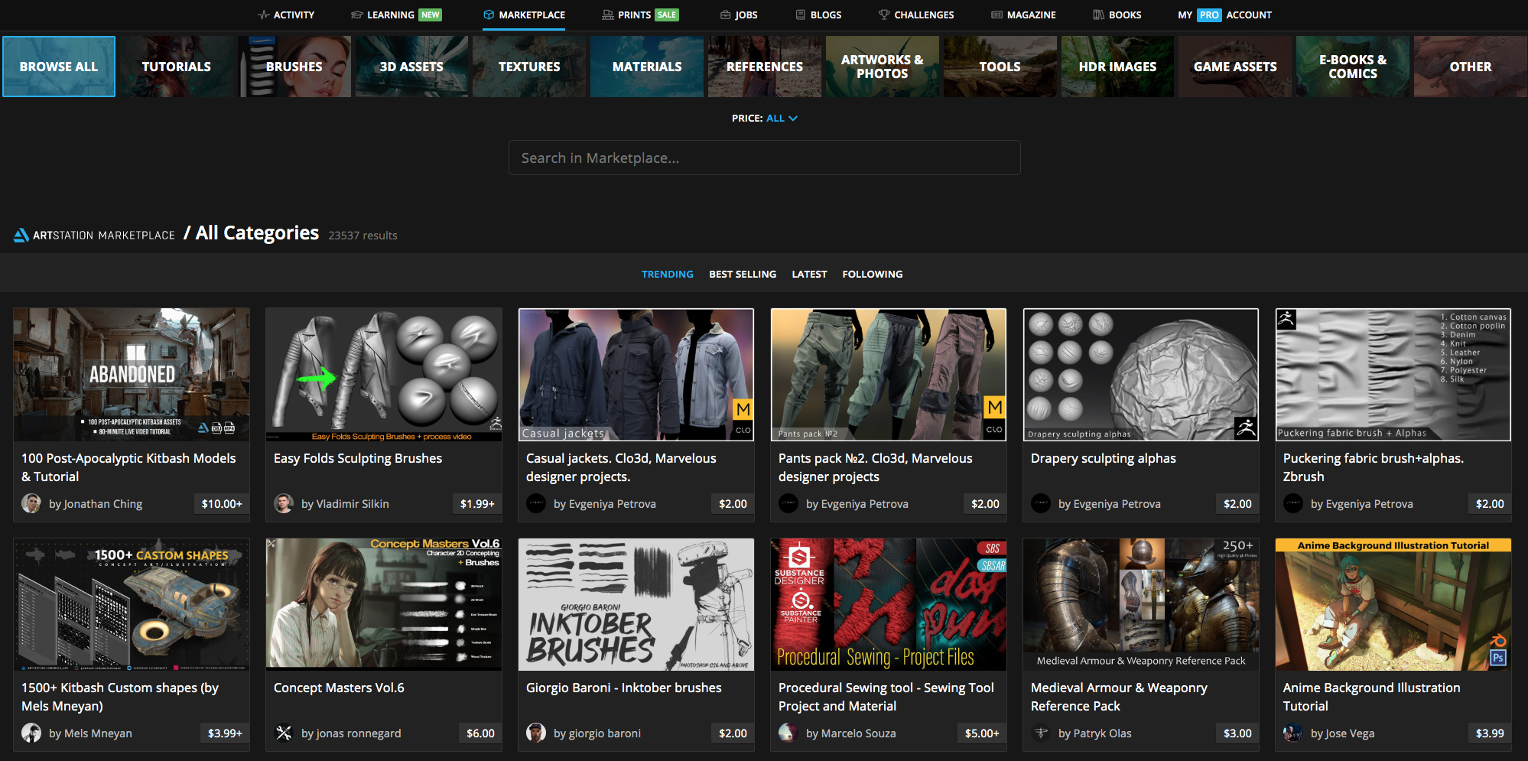Select the Textures category
Screen dimensions: 1528x761
[529, 67]
